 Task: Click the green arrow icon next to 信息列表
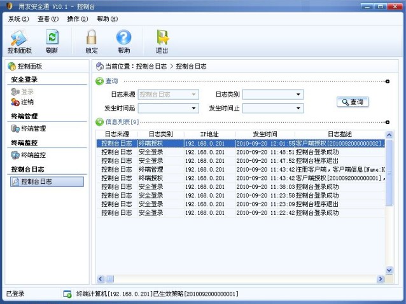click(x=99, y=122)
